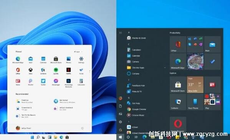
Task: Open the Opera Browser tile
Action: 178,125
